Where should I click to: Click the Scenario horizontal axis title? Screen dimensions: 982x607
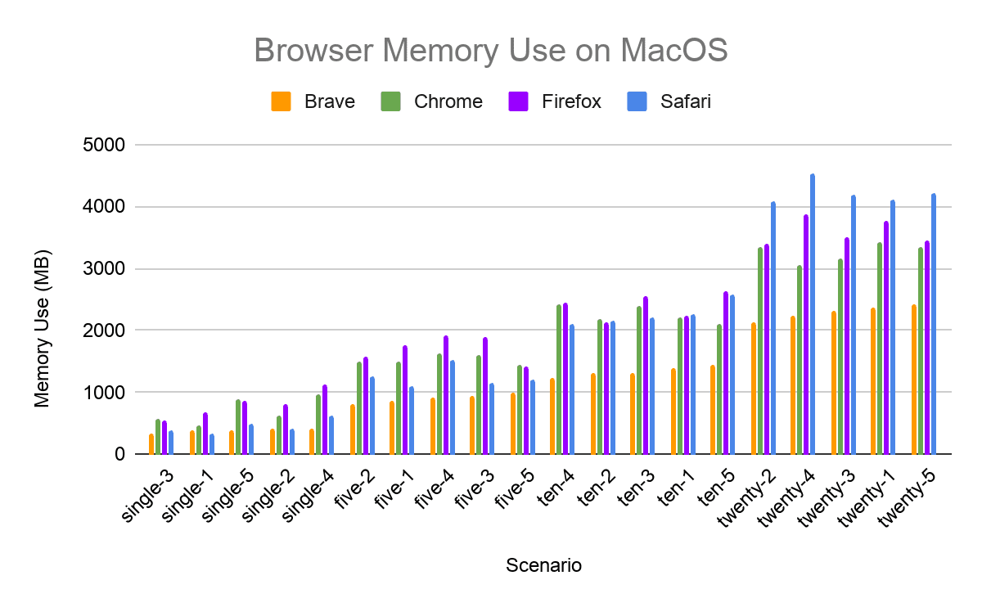coord(543,565)
